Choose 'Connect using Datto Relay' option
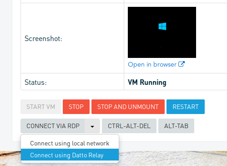This screenshot has height=166, width=227. click(70, 155)
